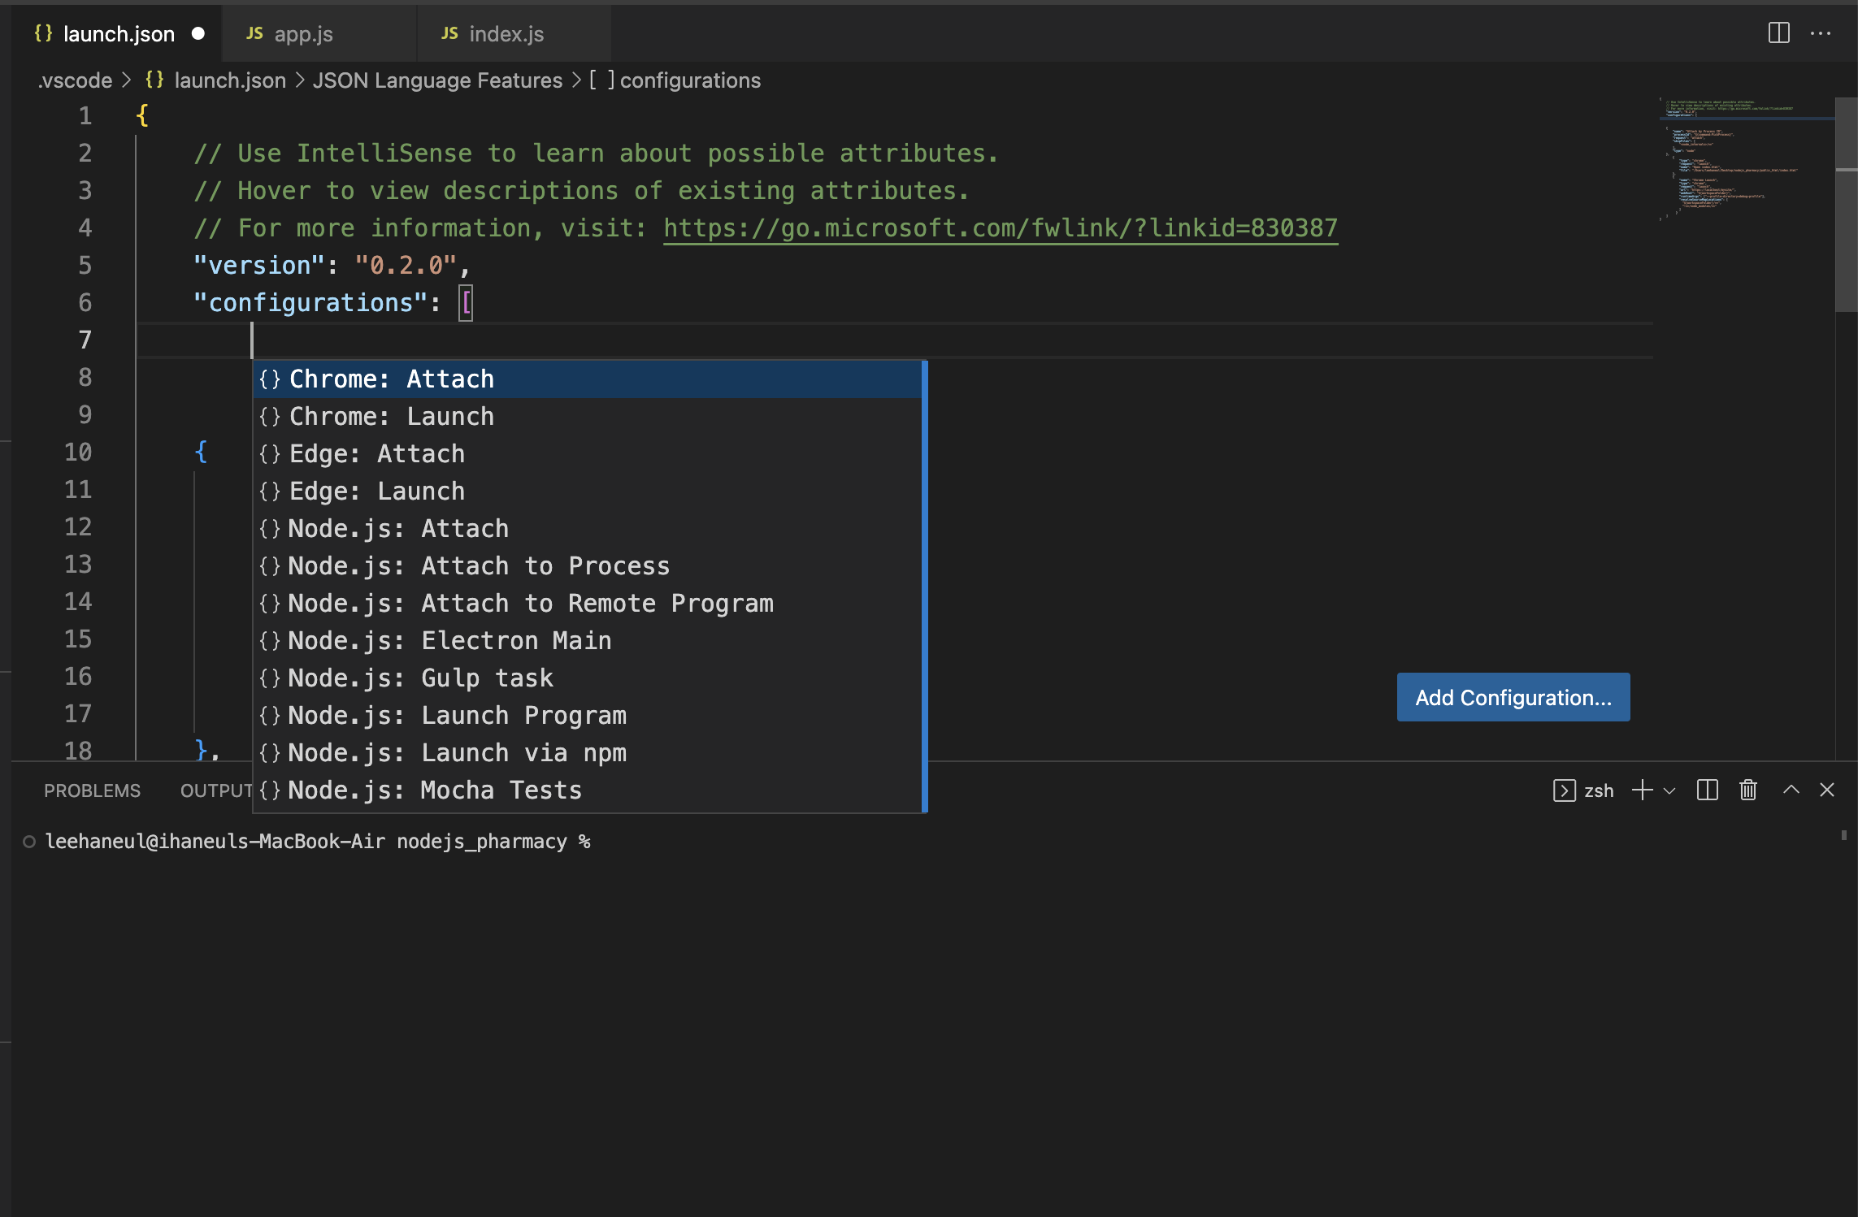This screenshot has width=1858, height=1217.
Task: Click braces icon beside Node.js: Mocha Tests
Action: coord(270,790)
